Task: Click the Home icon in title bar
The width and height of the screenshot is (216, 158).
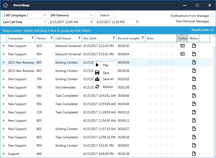Action: (x=5, y=5)
